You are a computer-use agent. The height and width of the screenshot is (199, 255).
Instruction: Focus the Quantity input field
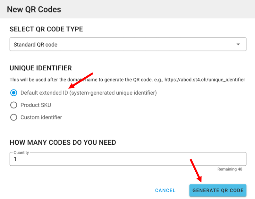pyautogui.click(x=128, y=159)
